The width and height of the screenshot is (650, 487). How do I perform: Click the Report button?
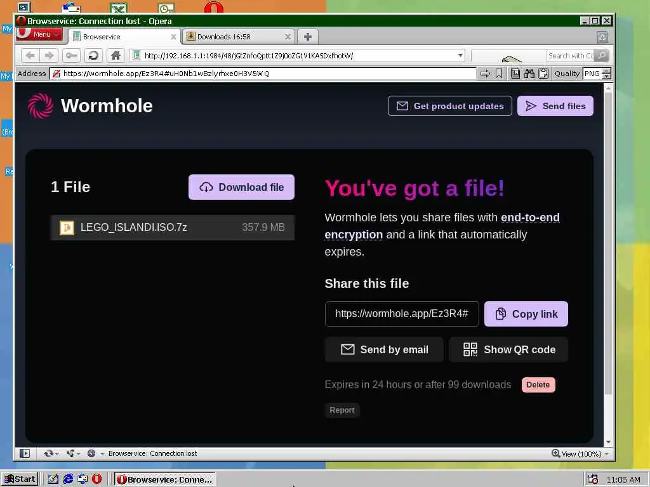pyautogui.click(x=342, y=410)
